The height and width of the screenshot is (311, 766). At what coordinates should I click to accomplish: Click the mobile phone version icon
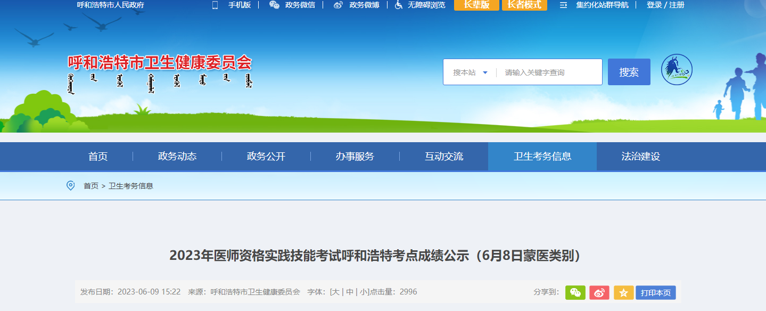[215, 5]
